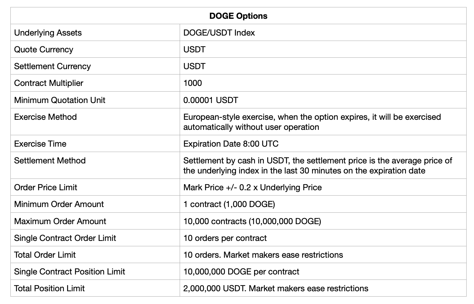Select the Mark Price formula cell

pos(252,188)
